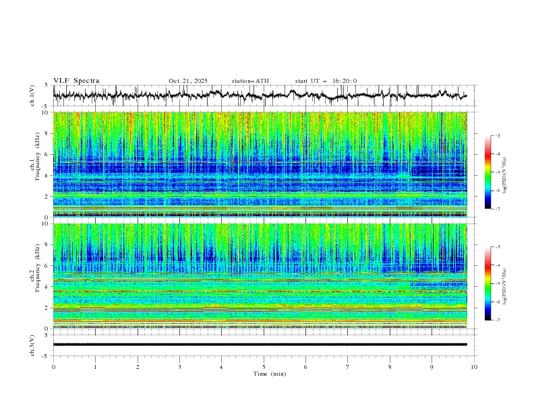Click the "Time (min)" axis title
The image size is (534, 412).
click(270, 374)
